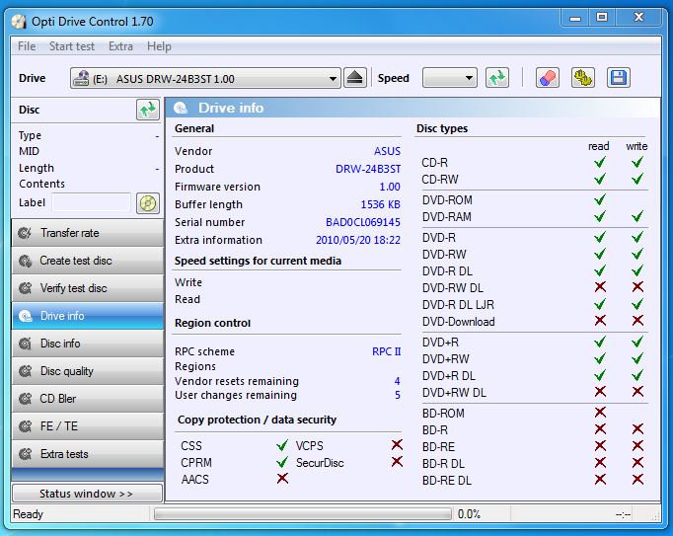Open the Drive dropdown for ASUS DRW-24B3ST
The height and width of the screenshot is (536, 673).
205,78
